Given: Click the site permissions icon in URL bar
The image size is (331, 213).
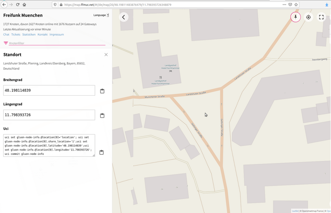Looking at the screenshot, I should pyautogui.click(x=56, y=5).
